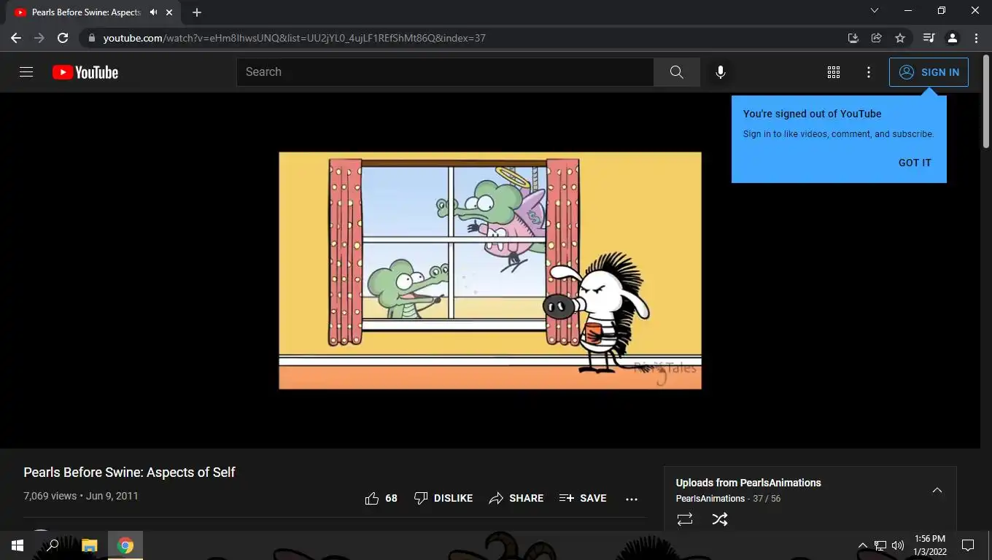Open the Chrome profile menu
This screenshot has width=992, height=560.
pyautogui.click(x=952, y=38)
